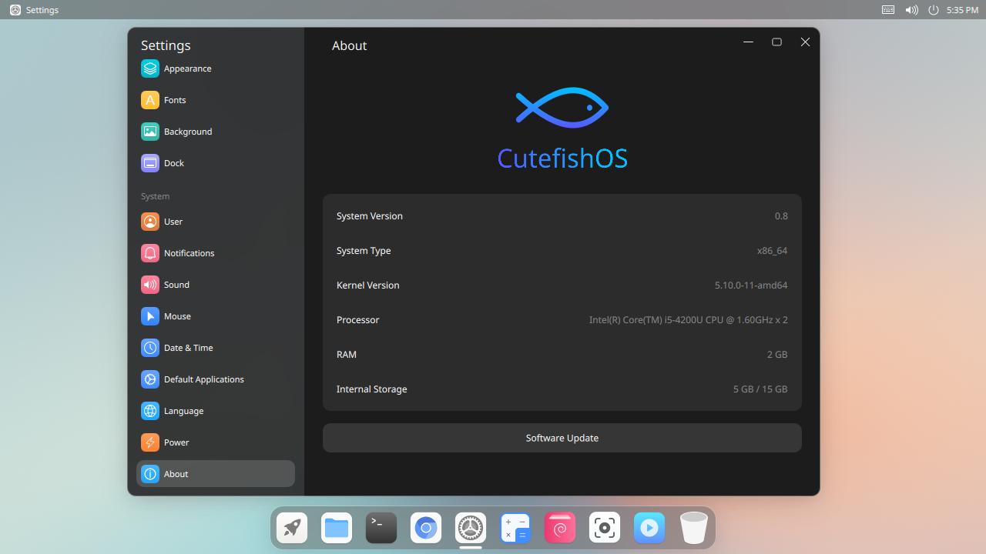Open Date & Time settings

pyautogui.click(x=216, y=348)
